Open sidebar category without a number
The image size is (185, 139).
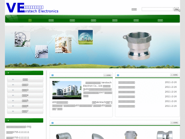[x=25, y=80]
